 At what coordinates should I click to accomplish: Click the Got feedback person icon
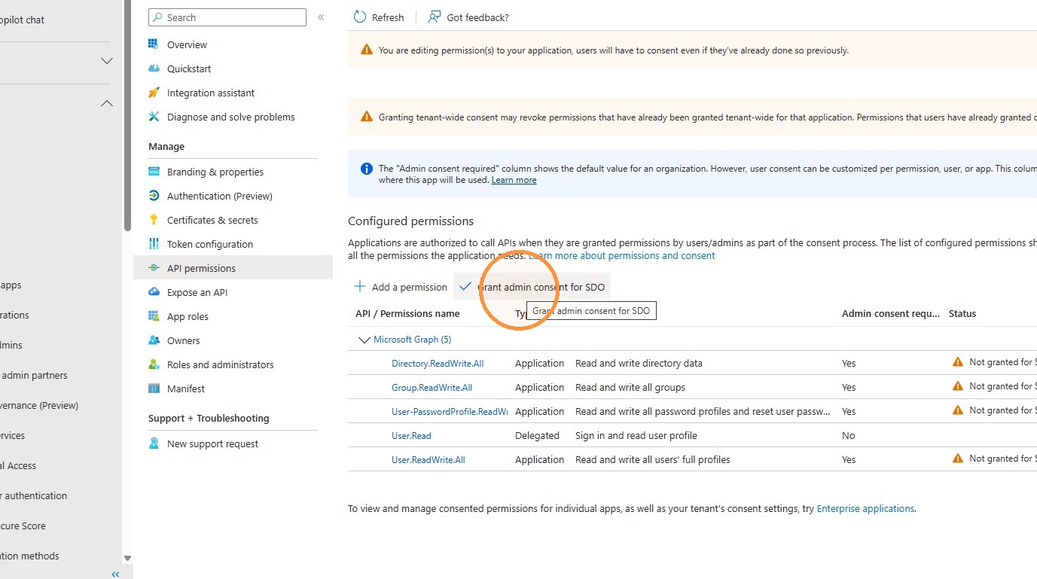[x=435, y=17]
